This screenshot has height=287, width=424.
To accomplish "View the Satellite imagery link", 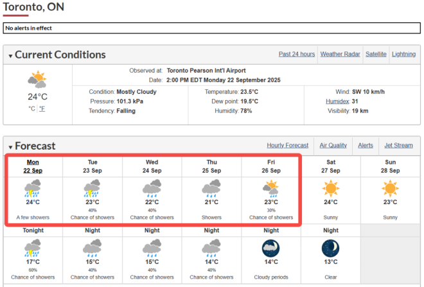I will coord(376,54).
